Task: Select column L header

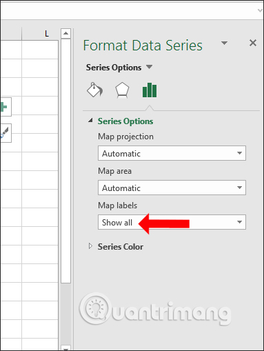Action: 40,34
